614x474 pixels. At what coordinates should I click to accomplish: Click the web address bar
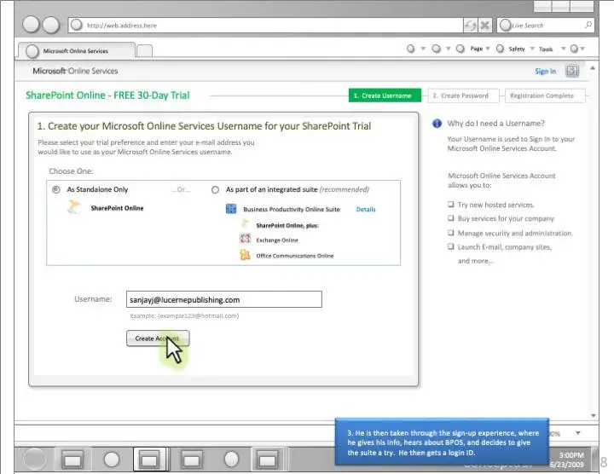click(265, 25)
